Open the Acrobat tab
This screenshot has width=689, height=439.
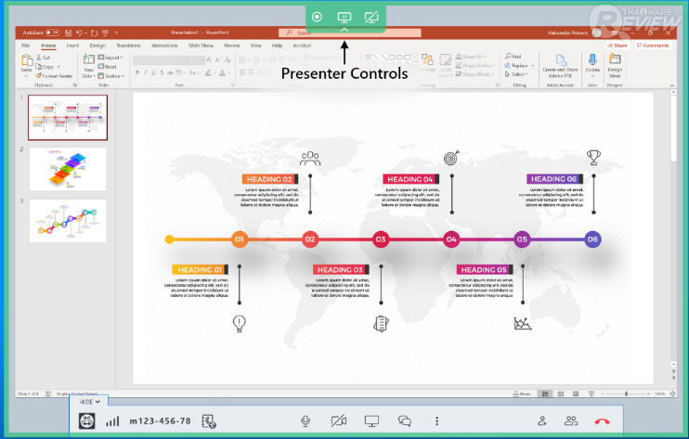pyautogui.click(x=302, y=45)
